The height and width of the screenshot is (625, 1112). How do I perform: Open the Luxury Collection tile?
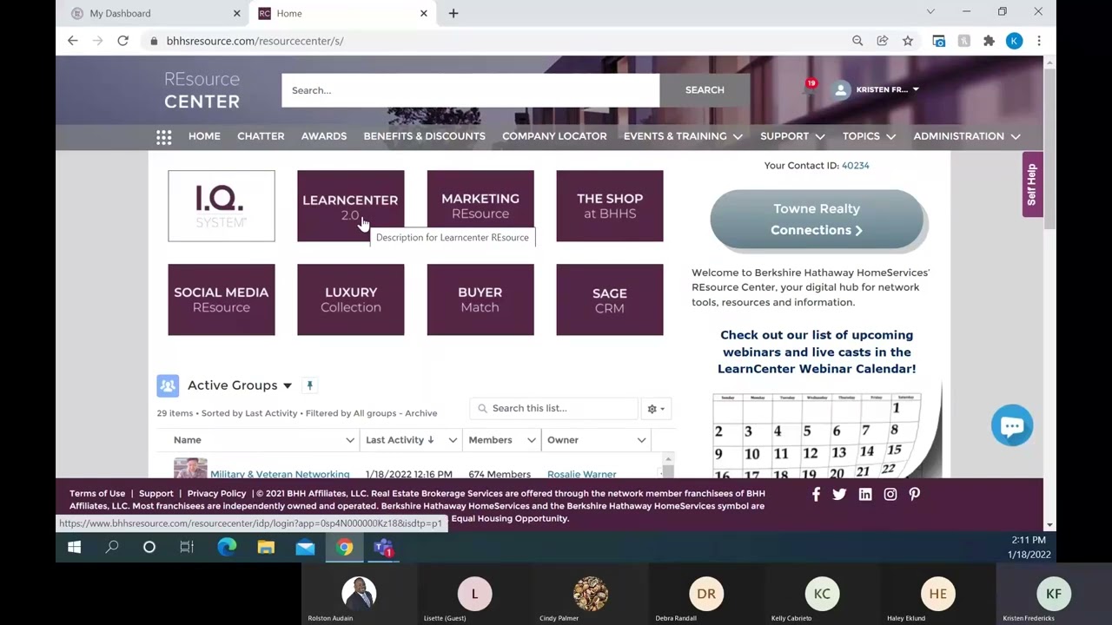(x=351, y=299)
